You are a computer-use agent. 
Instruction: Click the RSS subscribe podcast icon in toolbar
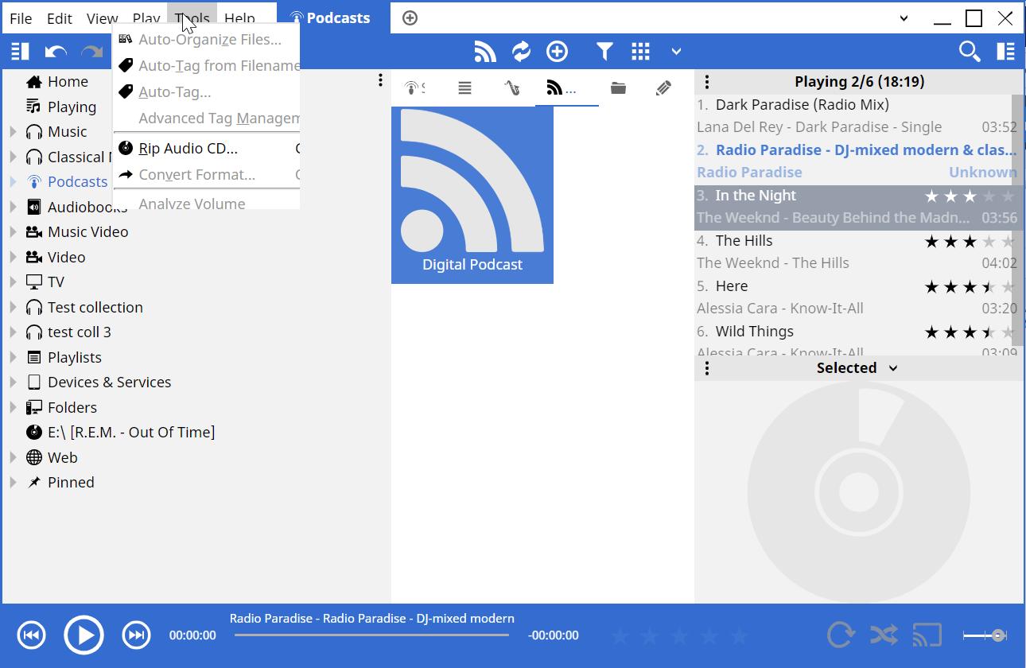(x=485, y=52)
